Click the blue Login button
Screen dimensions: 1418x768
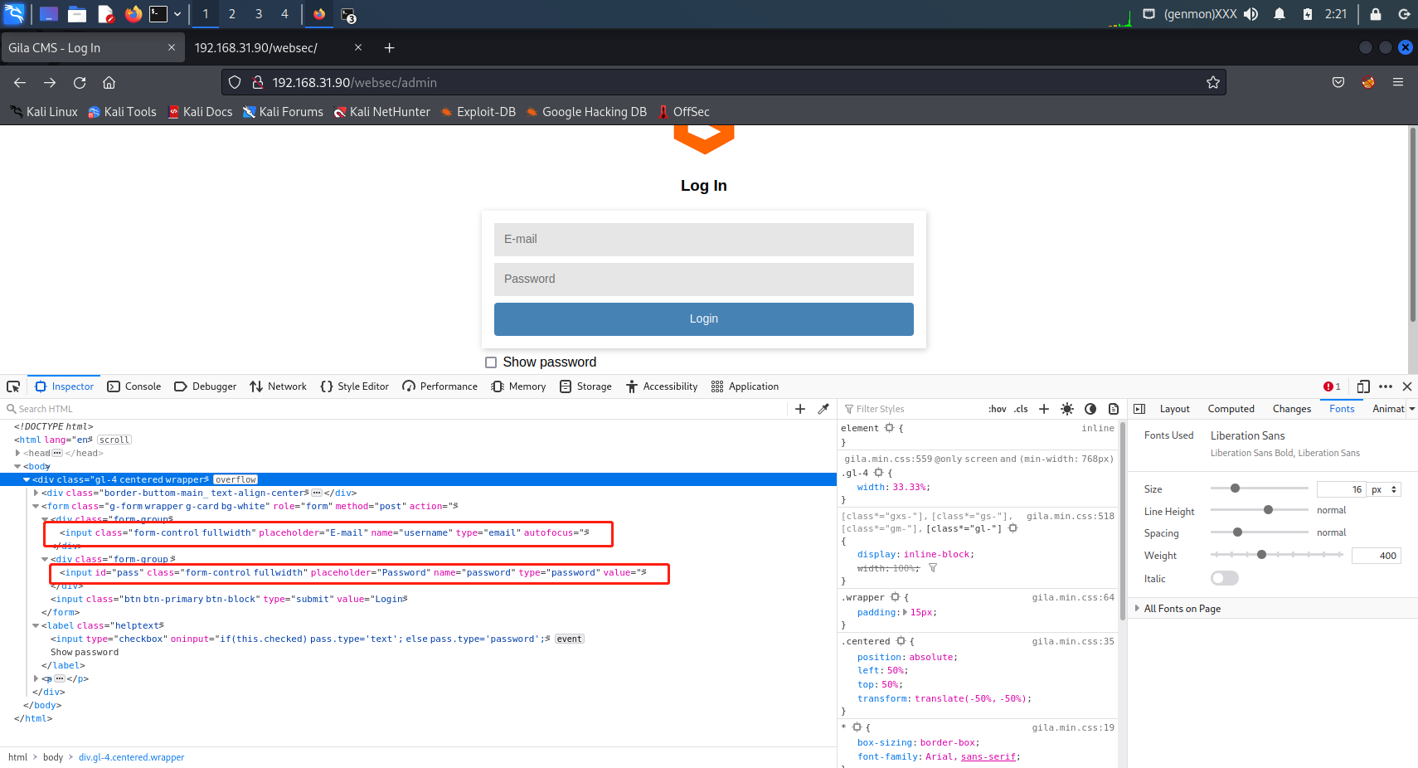click(704, 319)
